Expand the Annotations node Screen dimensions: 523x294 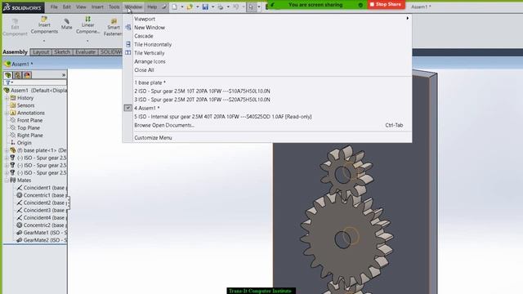(7, 113)
